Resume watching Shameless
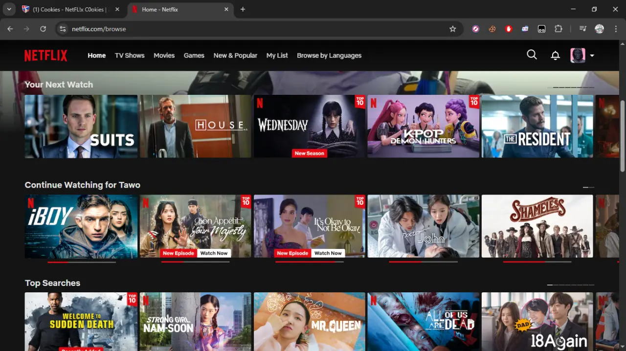The width and height of the screenshot is (626, 351). coord(537,226)
